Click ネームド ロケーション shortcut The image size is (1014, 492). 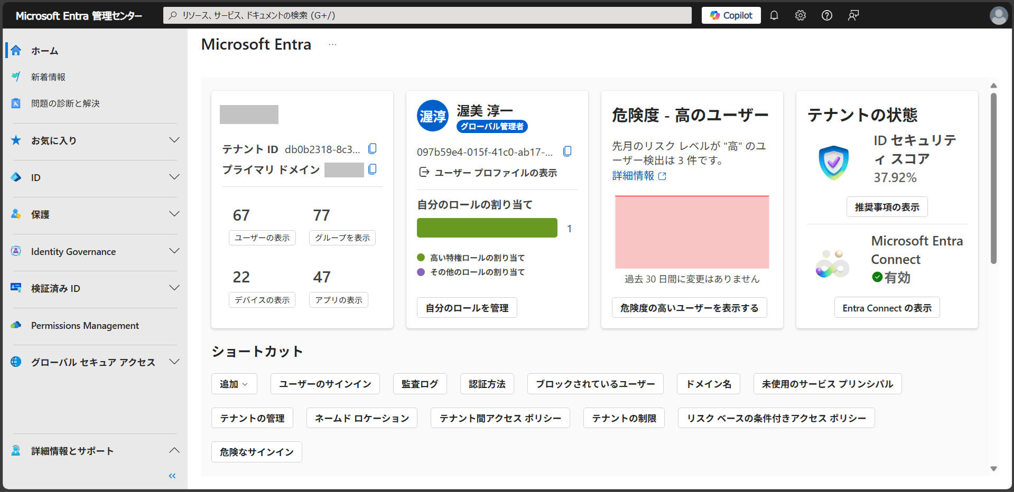pos(362,418)
